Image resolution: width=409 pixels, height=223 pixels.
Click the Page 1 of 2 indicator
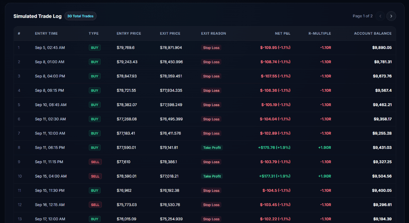tap(363, 16)
